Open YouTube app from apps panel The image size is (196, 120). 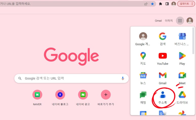click(163, 58)
